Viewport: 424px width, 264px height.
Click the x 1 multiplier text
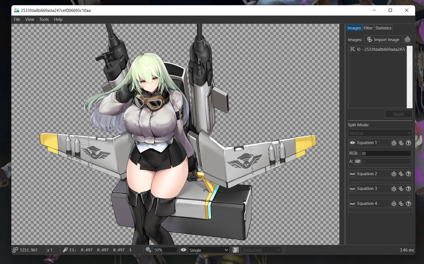pos(50,250)
